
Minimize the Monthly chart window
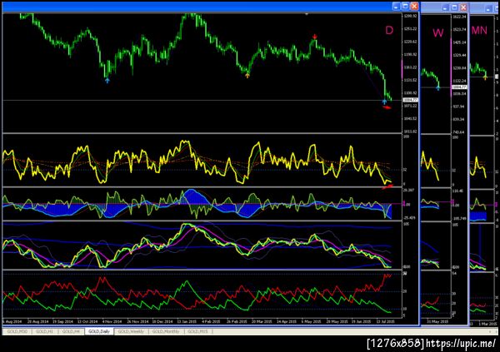488,9
